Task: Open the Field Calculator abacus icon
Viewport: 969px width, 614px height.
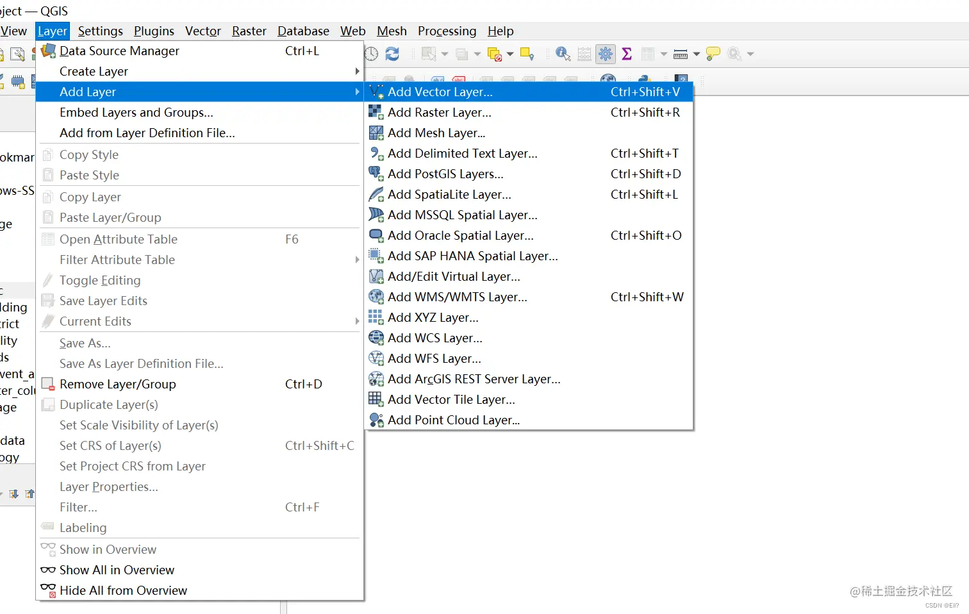Action: [x=584, y=54]
